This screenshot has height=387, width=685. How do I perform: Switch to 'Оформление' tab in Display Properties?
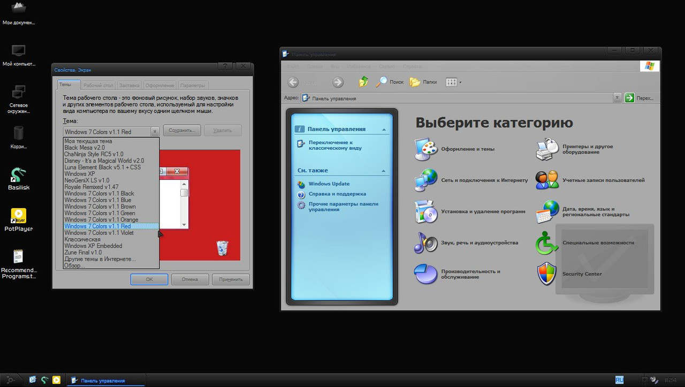[x=160, y=85]
